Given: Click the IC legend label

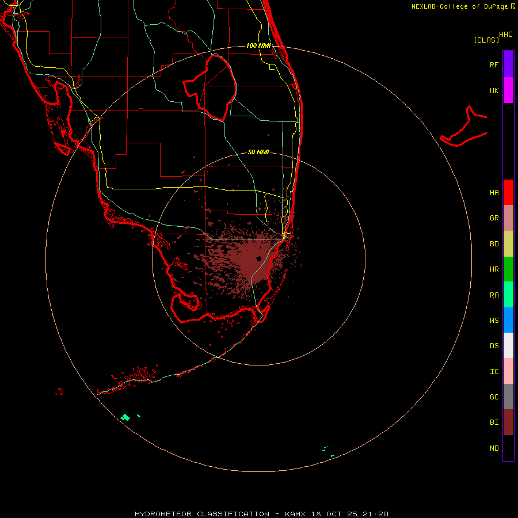Looking at the screenshot, I should pyautogui.click(x=494, y=372).
